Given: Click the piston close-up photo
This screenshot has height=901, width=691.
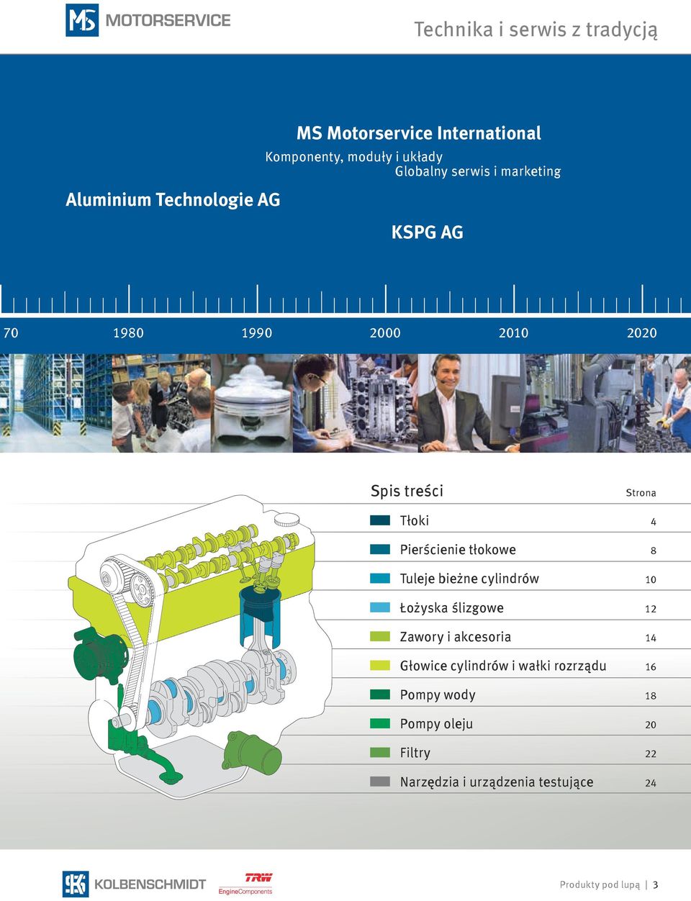Looking at the screenshot, I should (x=252, y=403).
